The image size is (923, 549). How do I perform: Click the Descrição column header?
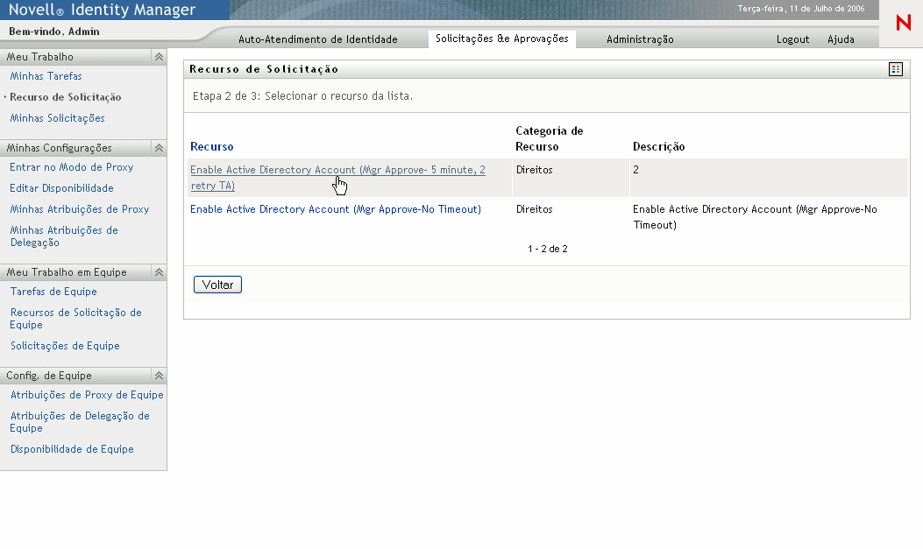pyautogui.click(x=658, y=147)
